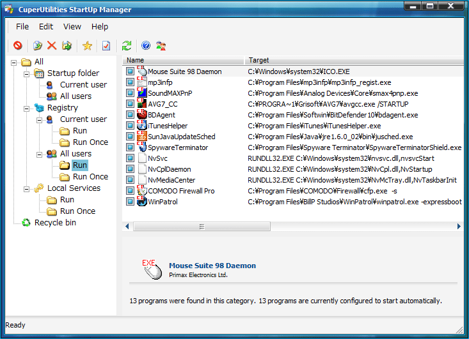This screenshot has height=339, width=469.
Task: Click the WinPatrol row icon
Action: tap(142, 202)
